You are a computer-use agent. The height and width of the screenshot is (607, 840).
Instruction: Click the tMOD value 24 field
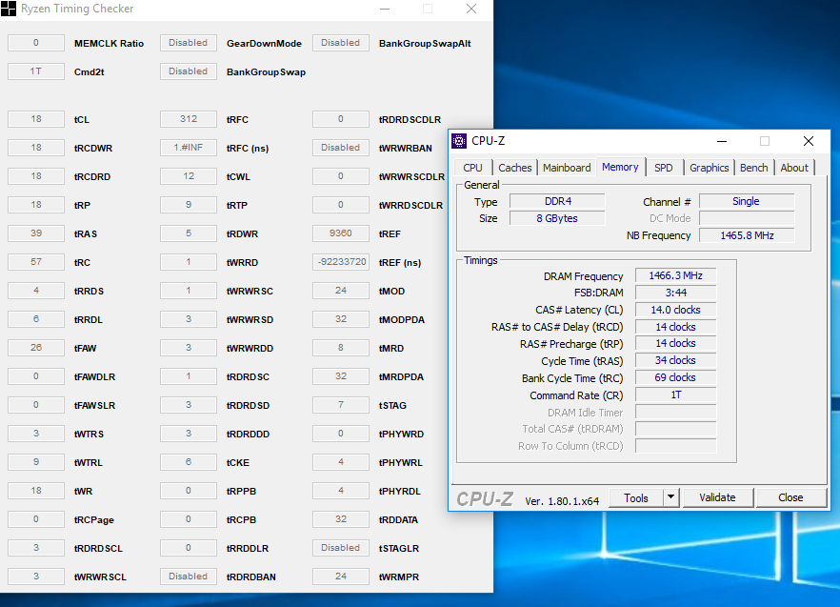pyautogui.click(x=341, y=291)
